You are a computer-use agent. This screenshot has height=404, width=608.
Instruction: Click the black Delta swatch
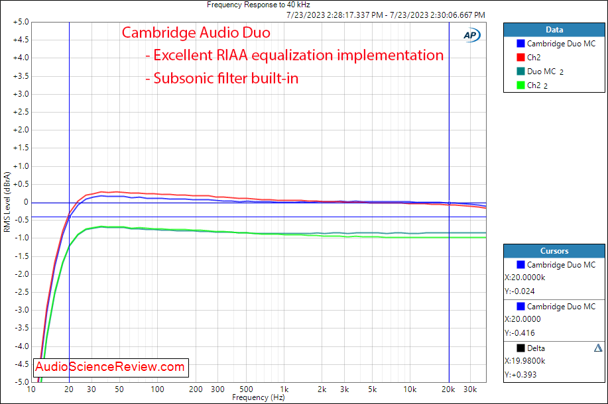coord(520,348)
